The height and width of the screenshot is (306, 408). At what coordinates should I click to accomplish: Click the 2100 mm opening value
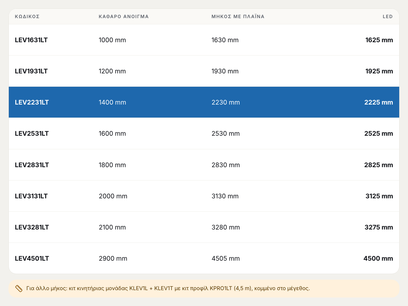pos(112,227)
